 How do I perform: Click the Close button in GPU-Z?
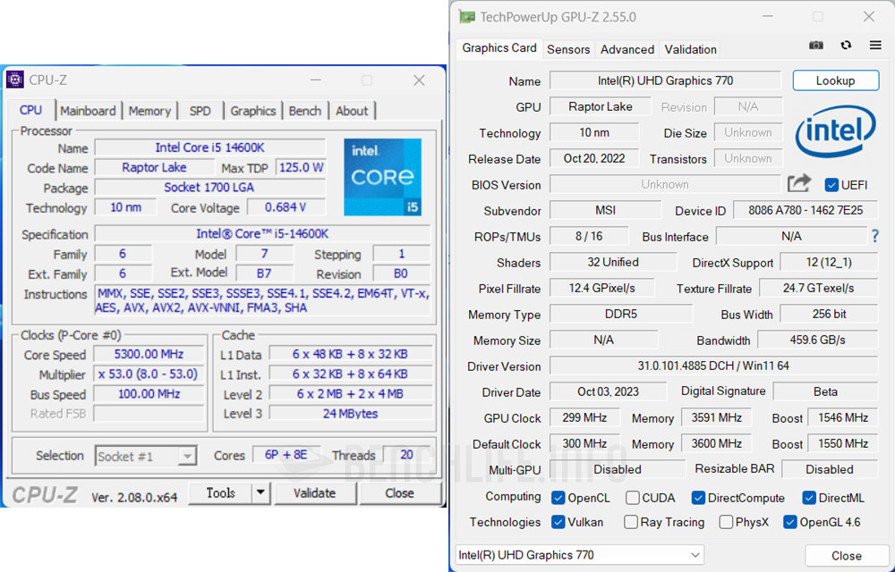[847, 556]
